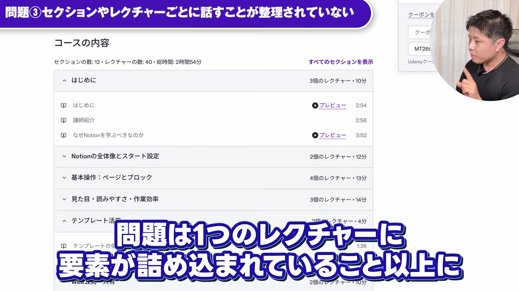Click the video icon beside the はじめに lecture

coord(64,105)
